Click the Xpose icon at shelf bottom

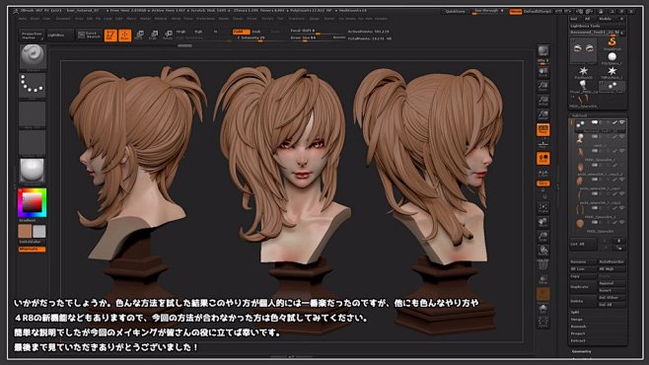[x=543, y=323]
